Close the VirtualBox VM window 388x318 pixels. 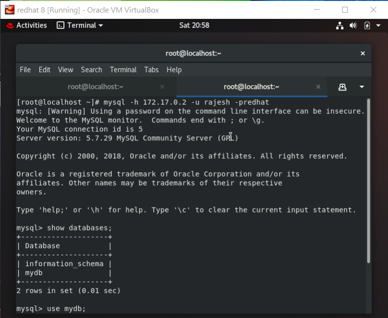[x=373, y=10]
